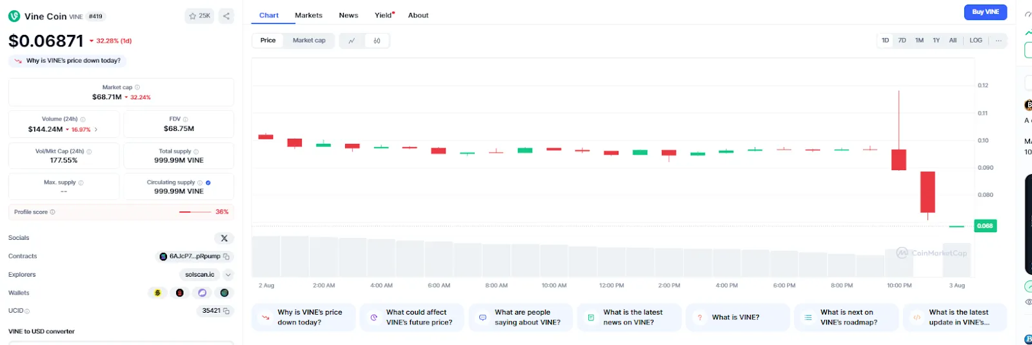The image size is (1032, 345).
Task: Expand the Volume (24h) chevron arrow
Action: tap(96, 130)
